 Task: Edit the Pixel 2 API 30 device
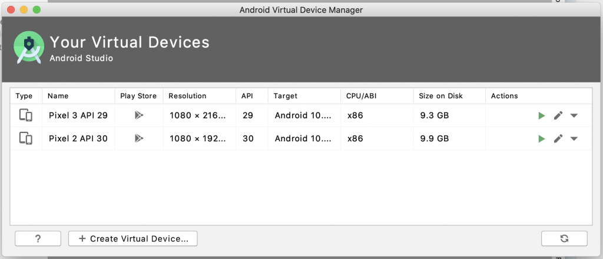pos(558,139)
